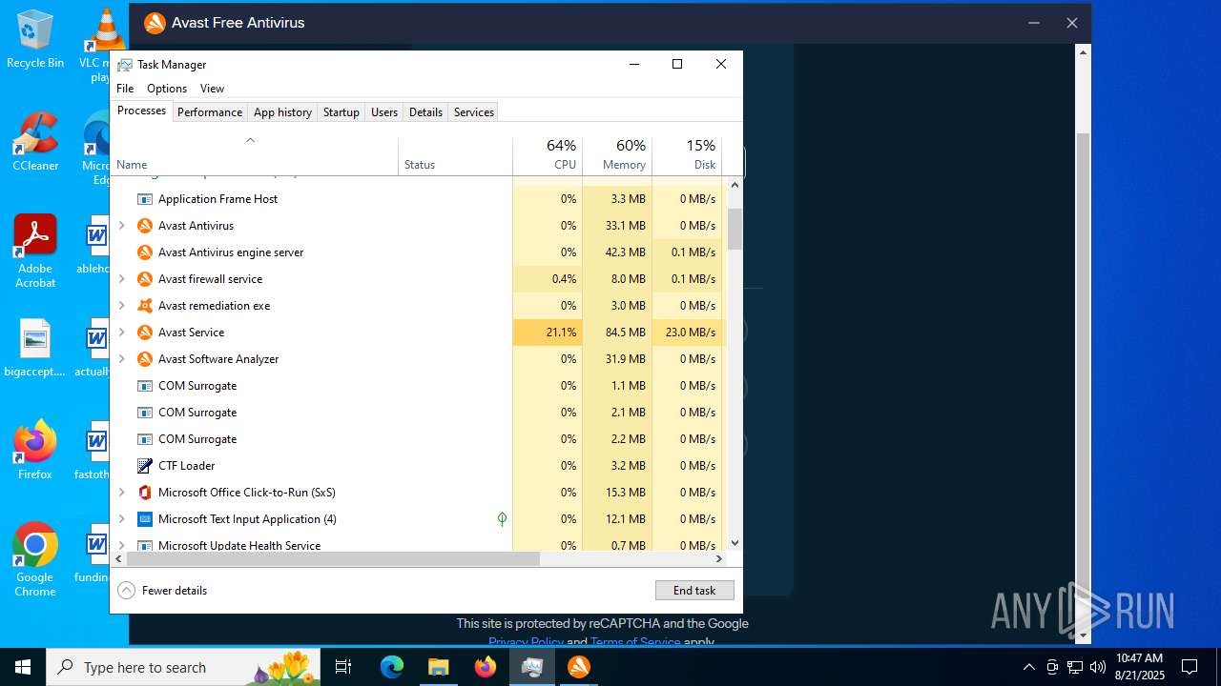Sort processes by the Memory column
This screenshot has width=1221, height=686.
[617, 156]
